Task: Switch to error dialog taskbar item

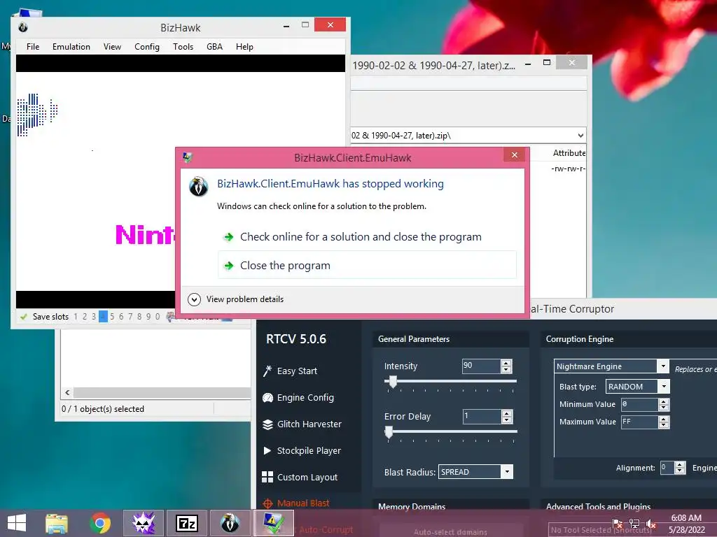Action: click(273, 523)
